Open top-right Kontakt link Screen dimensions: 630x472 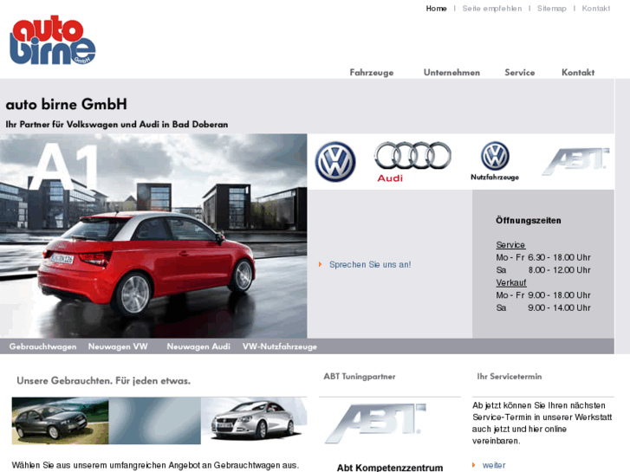(x=596, y=9)
